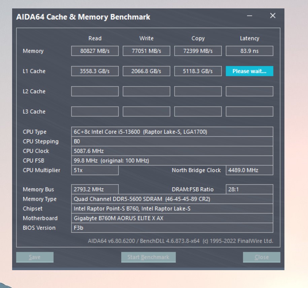Click the Memory row label
This screenshot has height=288, width=308.
point(33,51)
